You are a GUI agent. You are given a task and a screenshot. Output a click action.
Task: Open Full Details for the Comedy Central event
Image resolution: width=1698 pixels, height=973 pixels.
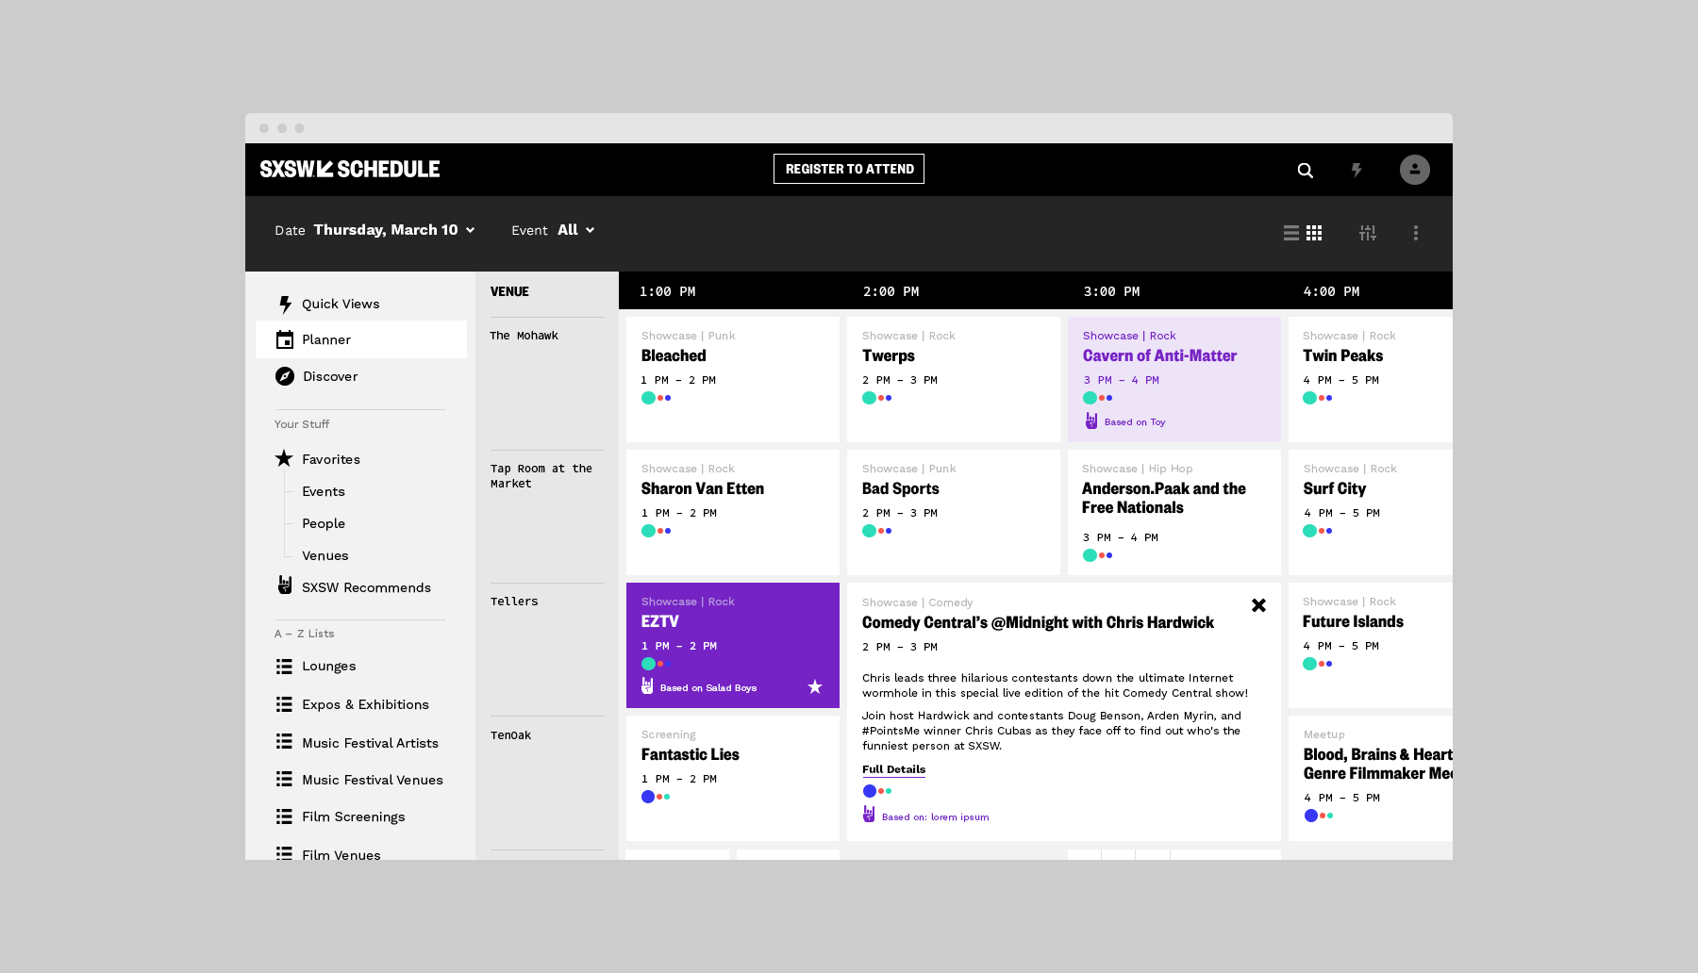point(892,769)
